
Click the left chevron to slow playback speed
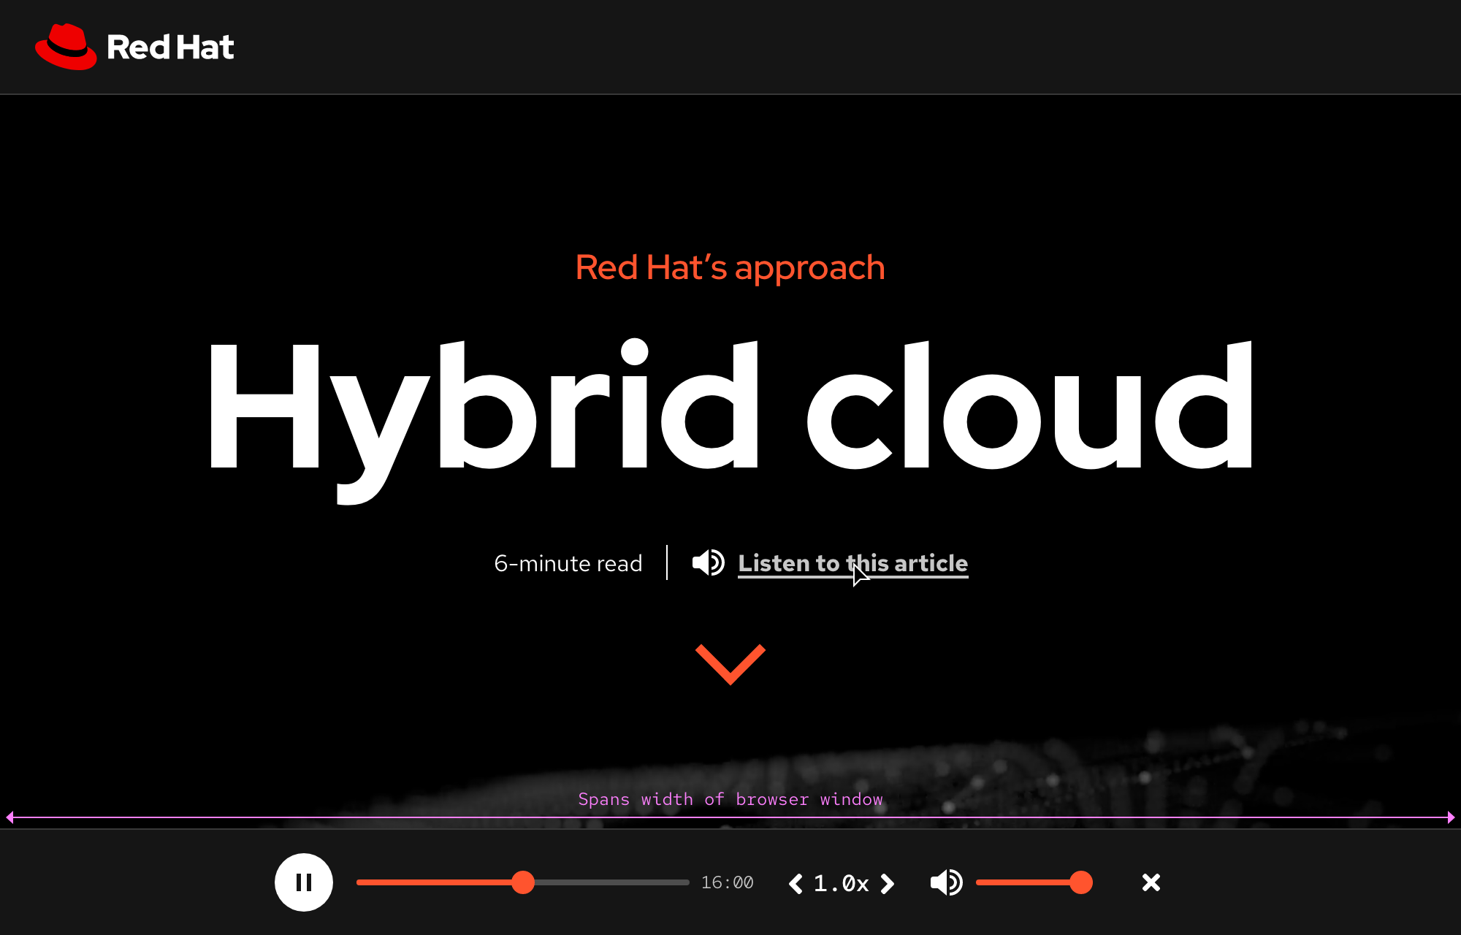[x=795, y=882]
